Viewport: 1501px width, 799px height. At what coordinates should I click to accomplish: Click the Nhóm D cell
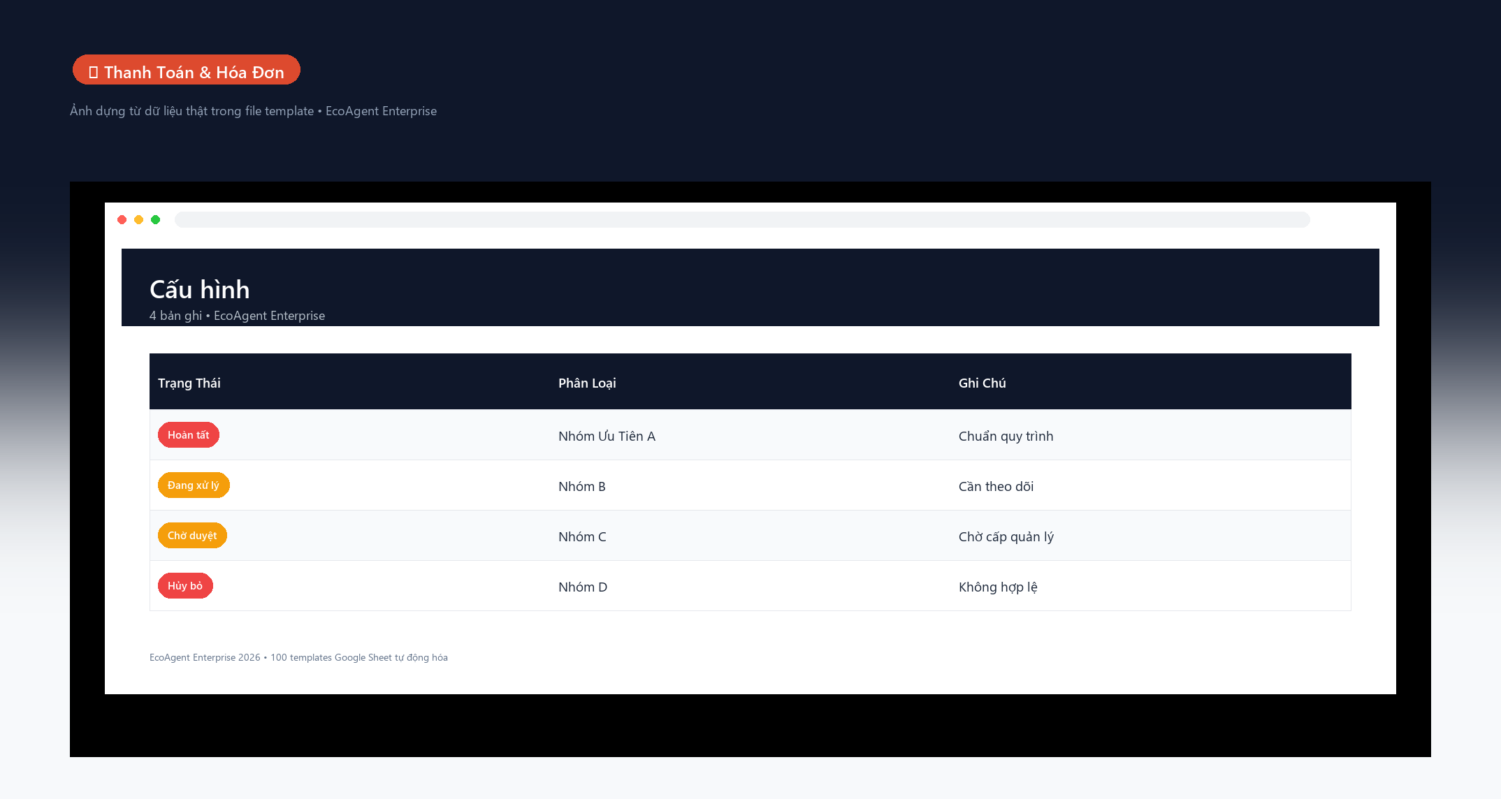pyautogui.click(x=583, y=587)
